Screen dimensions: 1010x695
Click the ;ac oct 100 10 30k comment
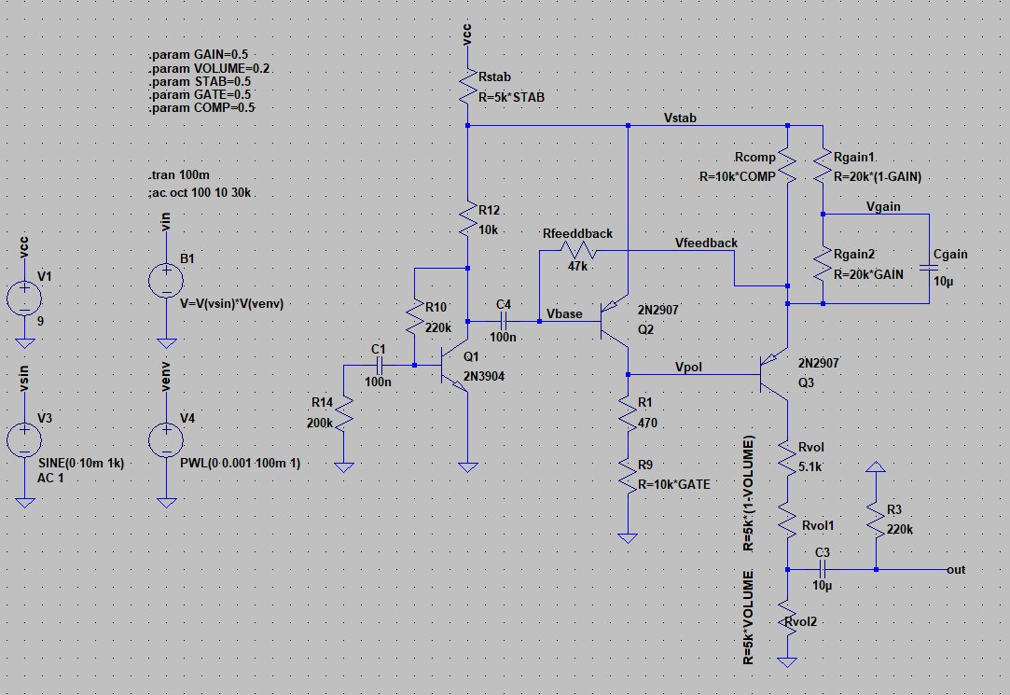coord(200,192)
